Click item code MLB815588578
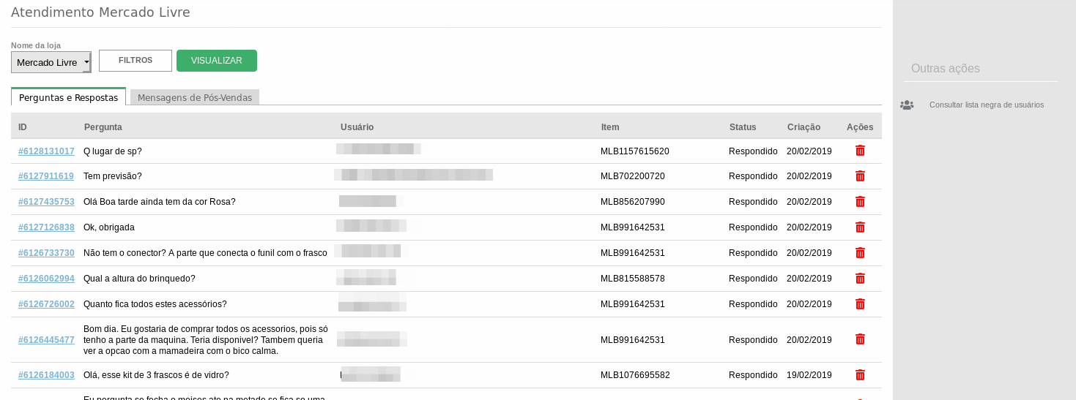Viewport: 1076px width, 400px height. tap(633, 279)
